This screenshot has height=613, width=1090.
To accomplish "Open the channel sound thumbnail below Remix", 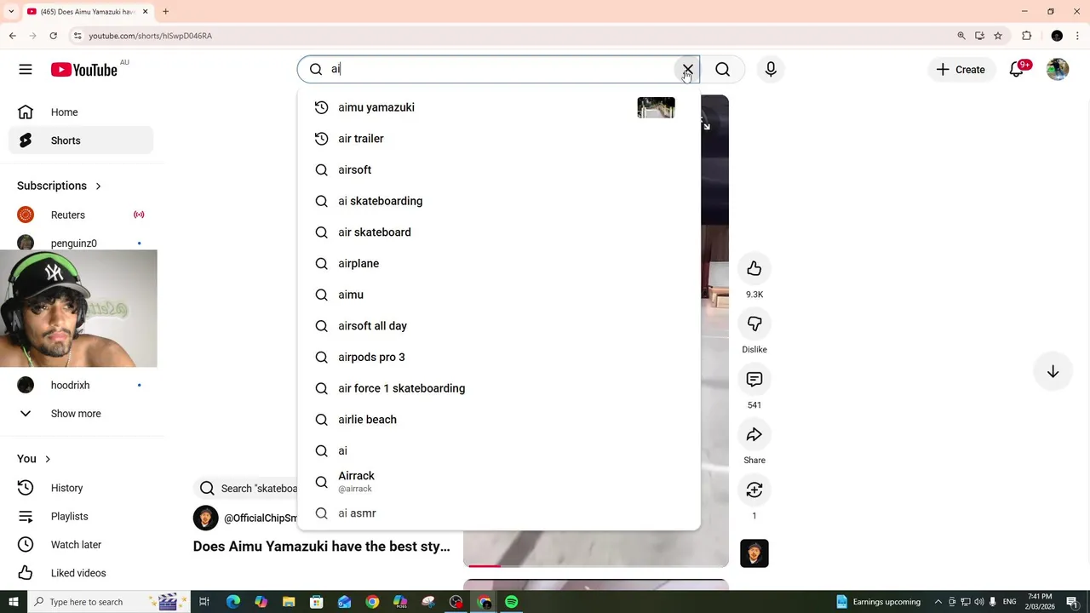I will (754, 553).
